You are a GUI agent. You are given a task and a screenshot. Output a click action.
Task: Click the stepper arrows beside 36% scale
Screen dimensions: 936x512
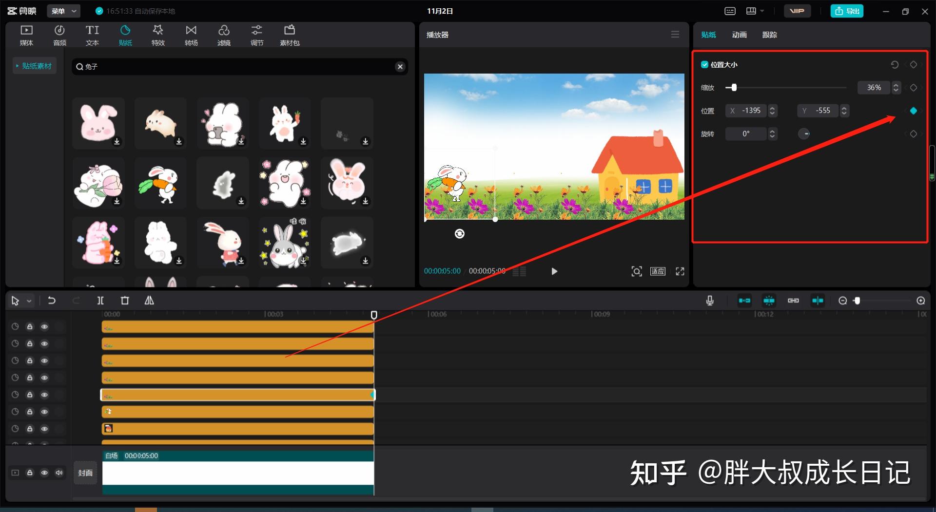click(896, 88)
